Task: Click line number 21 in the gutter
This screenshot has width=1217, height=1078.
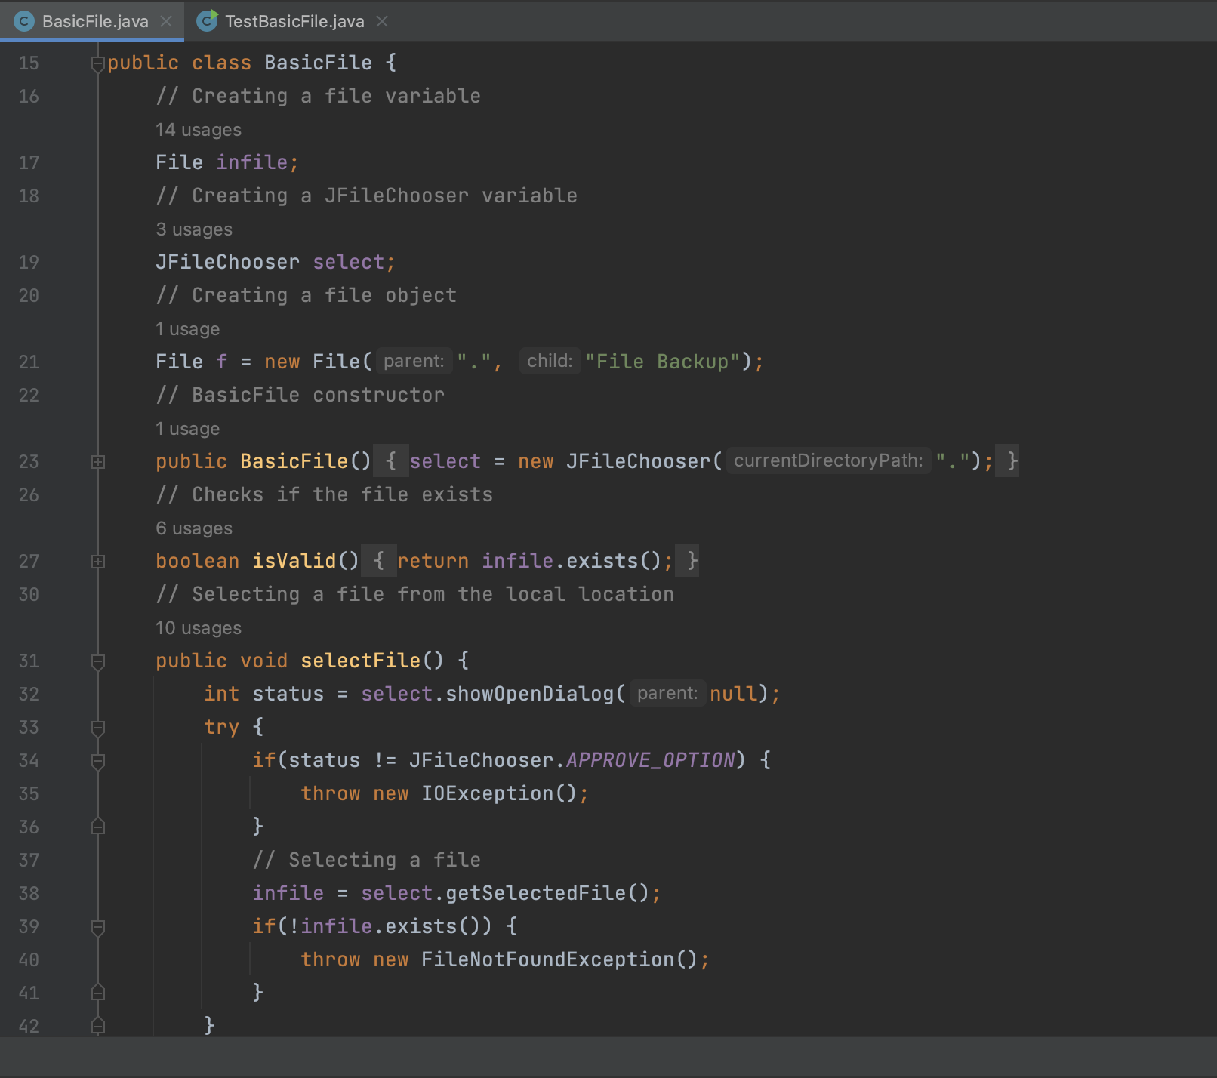Action: pyautogui.click(x=29, y=362)
